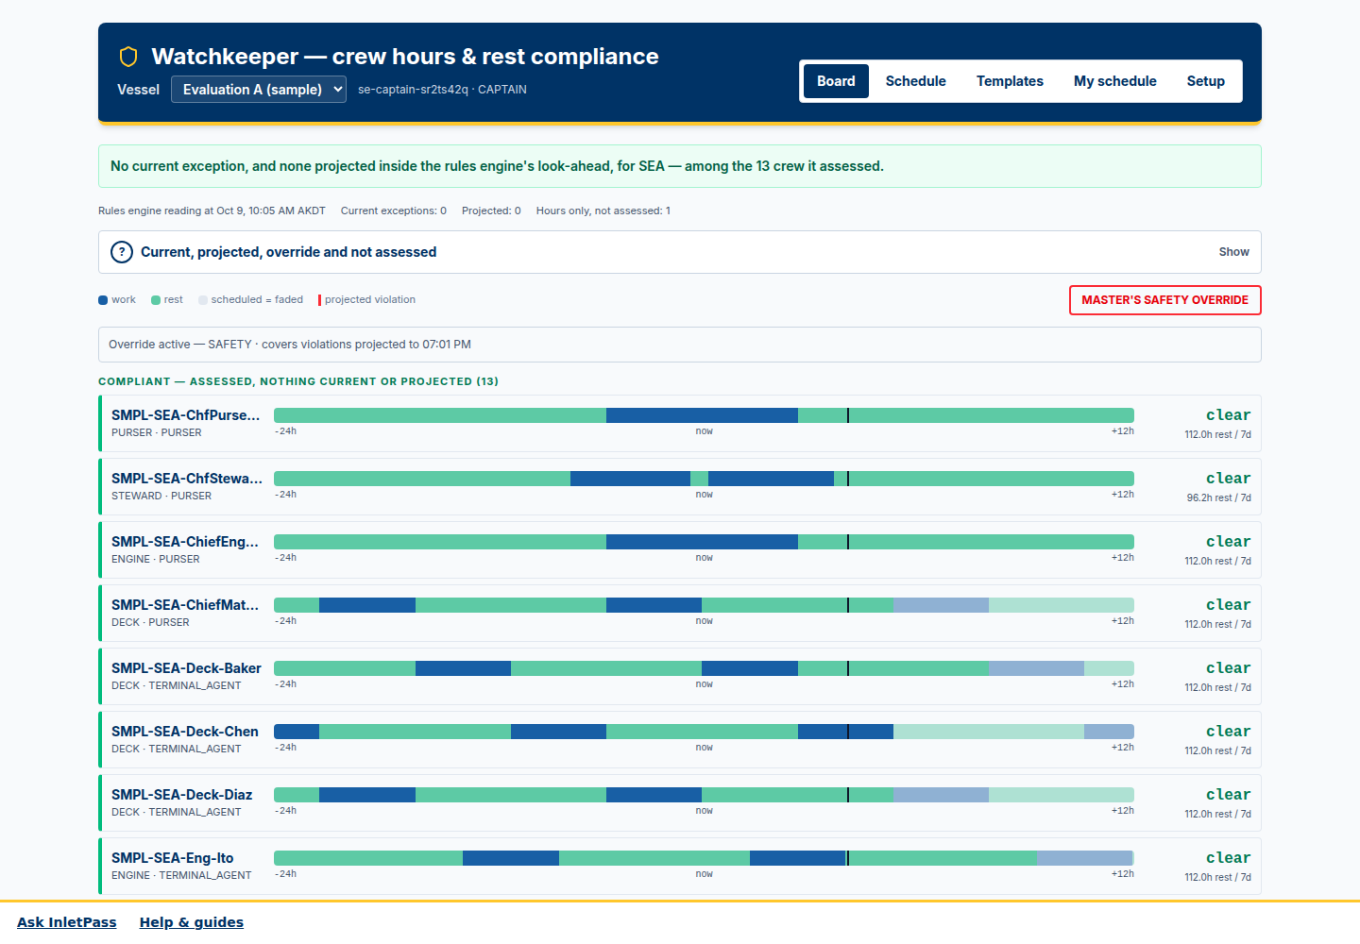Click the Projected: 0 counter

491,211
